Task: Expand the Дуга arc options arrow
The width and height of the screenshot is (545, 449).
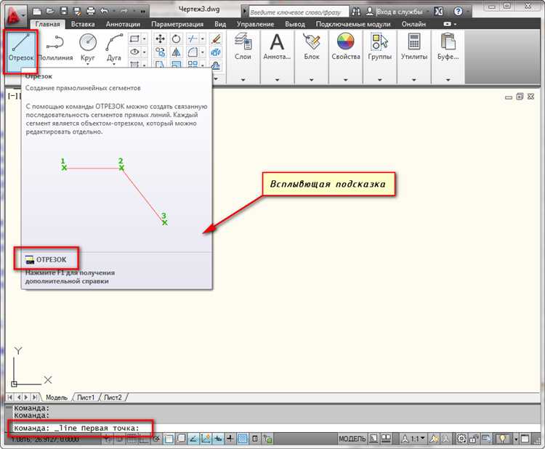Action: pos(113,65)
